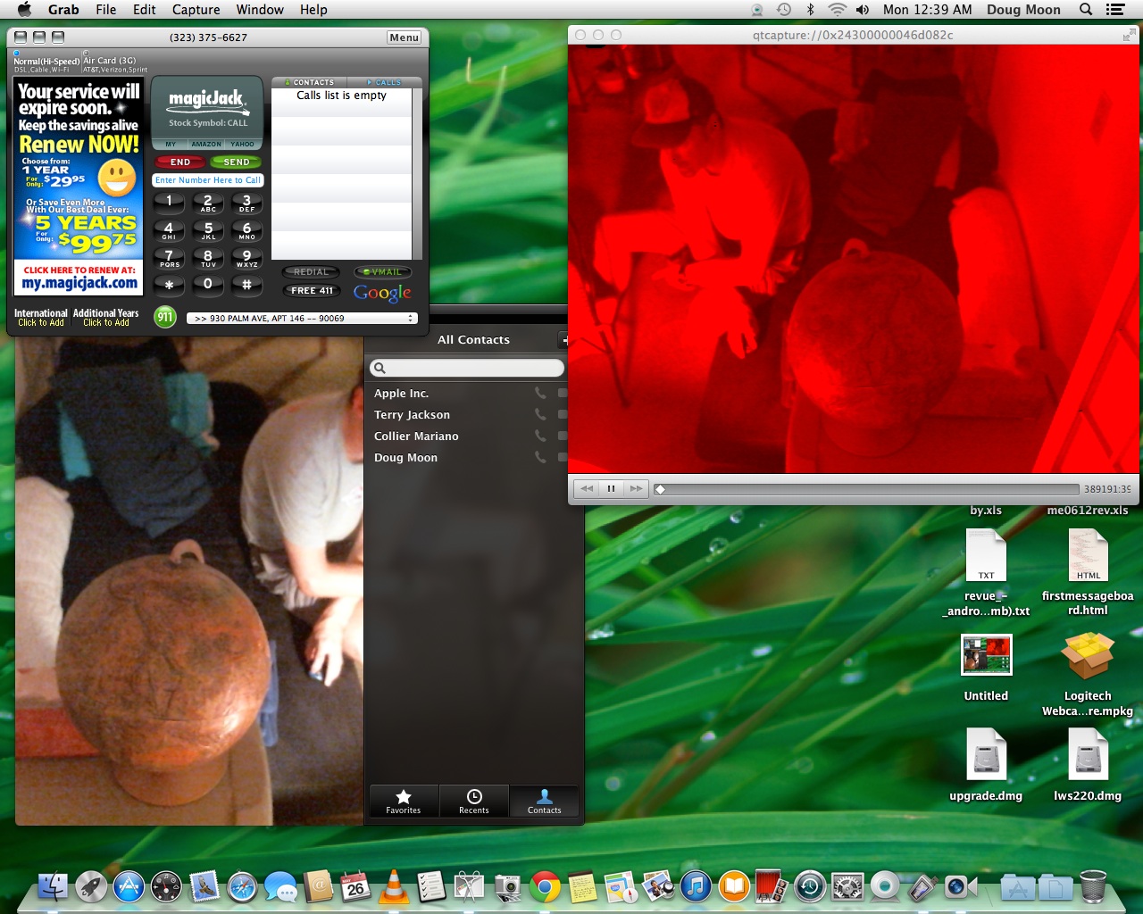Image resolution: width=1143 pixels, height=914 pixels.
Task: Click the FREE 411 button
Action: (312, 291)
